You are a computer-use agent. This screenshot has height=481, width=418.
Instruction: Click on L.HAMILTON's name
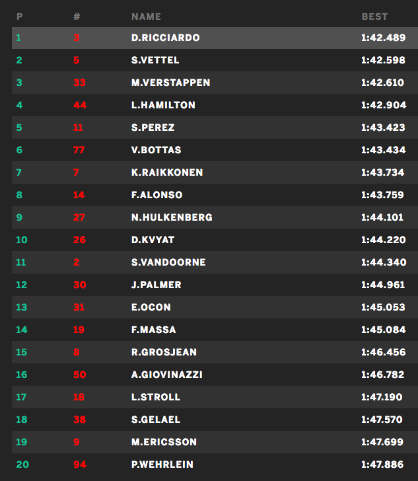click(x=163, y=105)
